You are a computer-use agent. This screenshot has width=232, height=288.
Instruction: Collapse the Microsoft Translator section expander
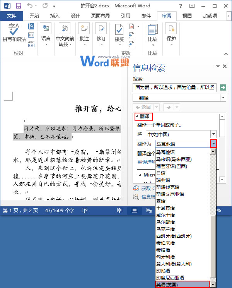(140, 175)
